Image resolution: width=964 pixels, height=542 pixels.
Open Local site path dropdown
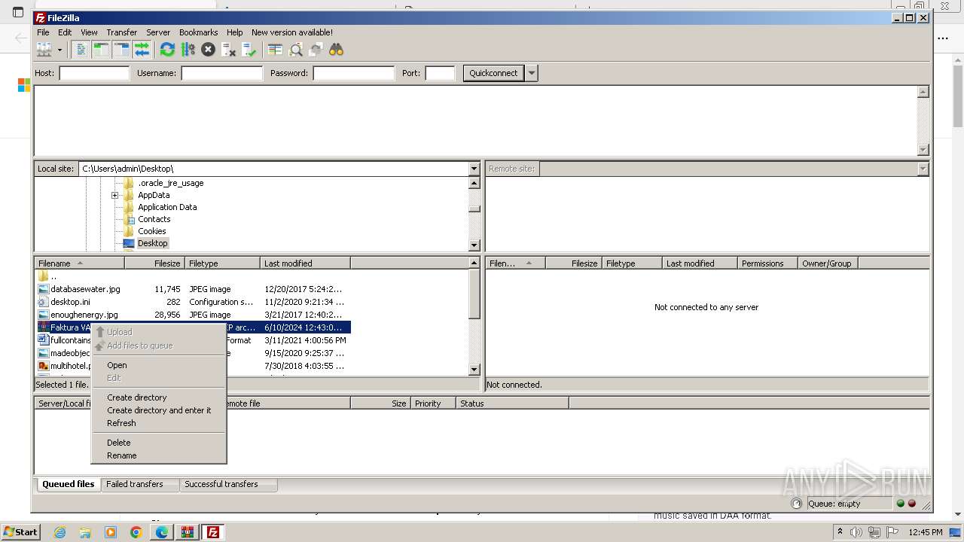click(x=474, y=169)
